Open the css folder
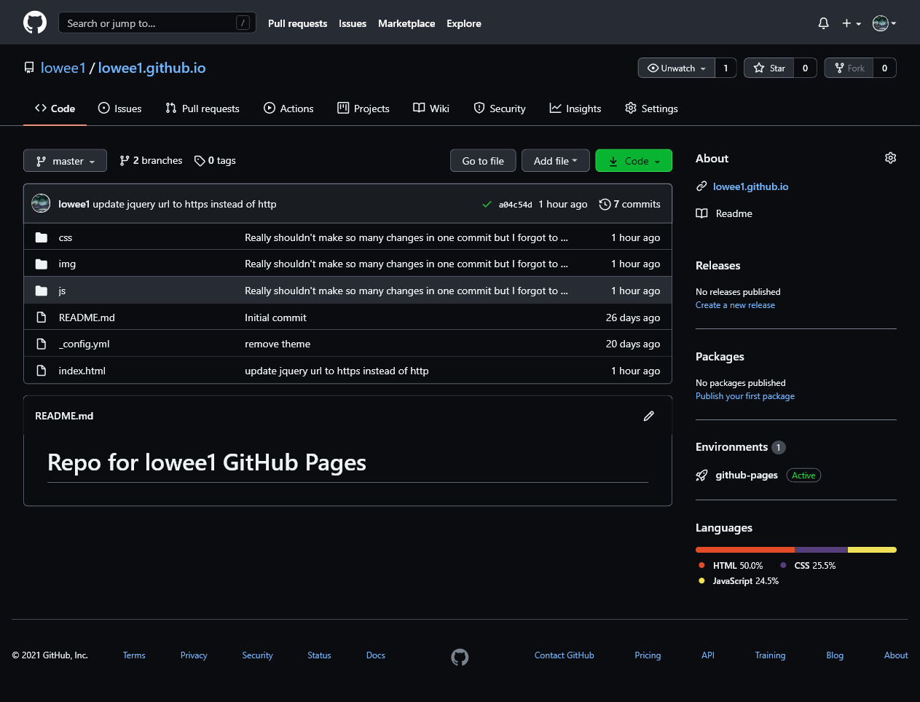920x702 pixels. (x=66, y=237)
